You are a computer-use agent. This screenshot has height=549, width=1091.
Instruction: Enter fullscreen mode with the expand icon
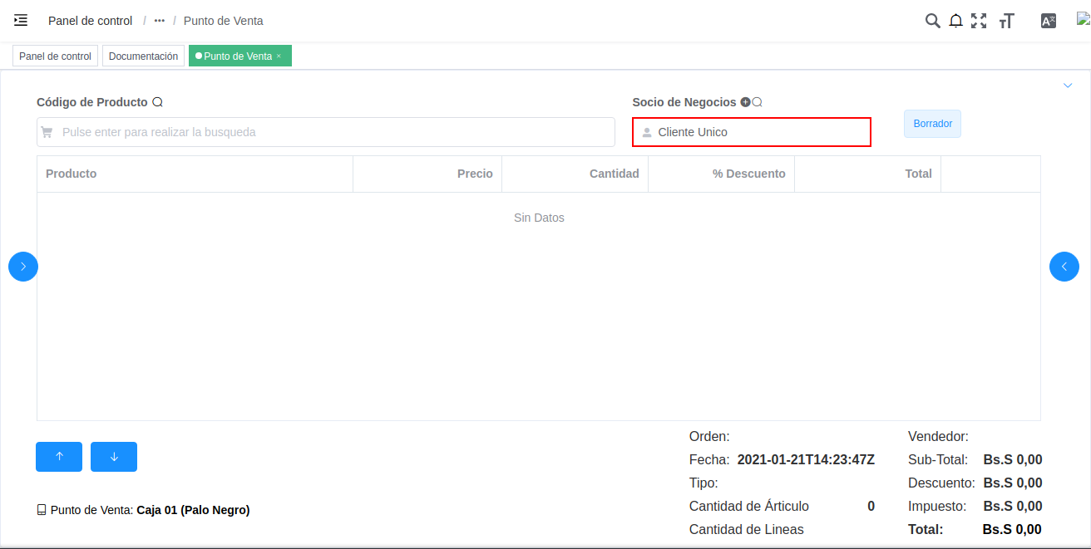click(979, 20)
